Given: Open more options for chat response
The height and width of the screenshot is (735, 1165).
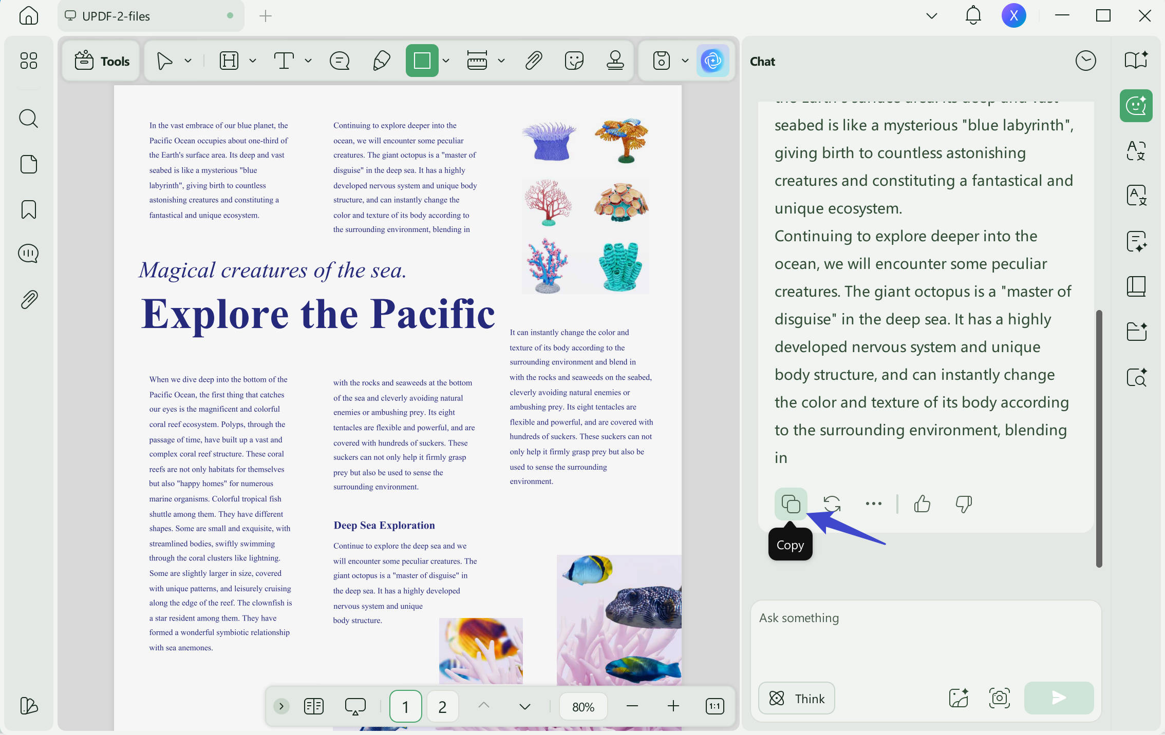Looking at the screenshot, I should [873, 504].
